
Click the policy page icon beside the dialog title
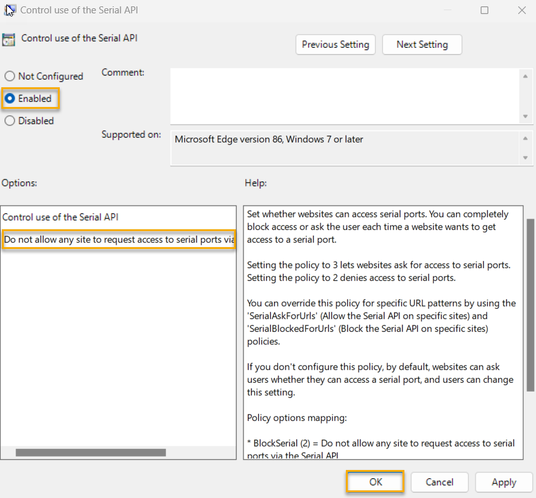point(10,38)
